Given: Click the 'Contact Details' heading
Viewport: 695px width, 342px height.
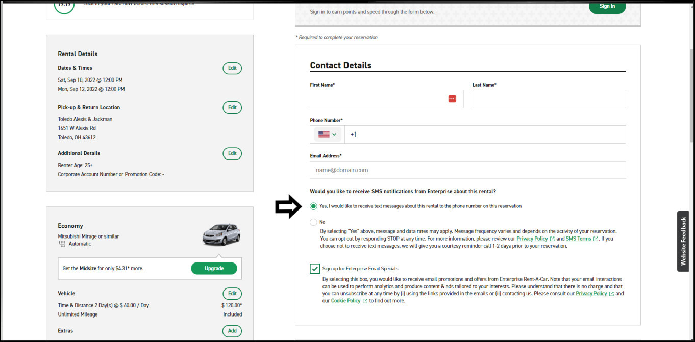Looking at the screenshot, I should 340,65.
